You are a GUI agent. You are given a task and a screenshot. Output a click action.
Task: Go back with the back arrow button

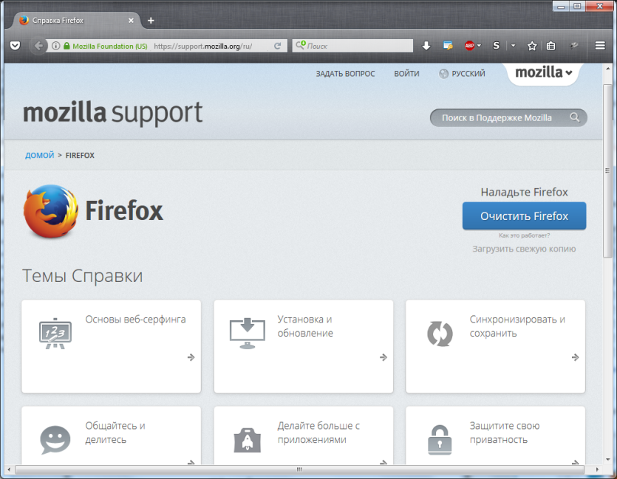pos(38,46)
